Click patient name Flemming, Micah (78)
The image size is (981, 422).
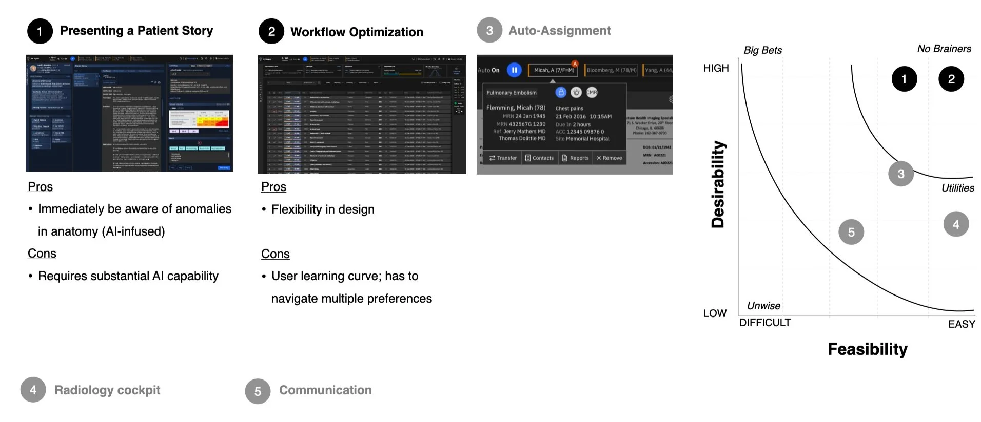(x=516, y=108)
